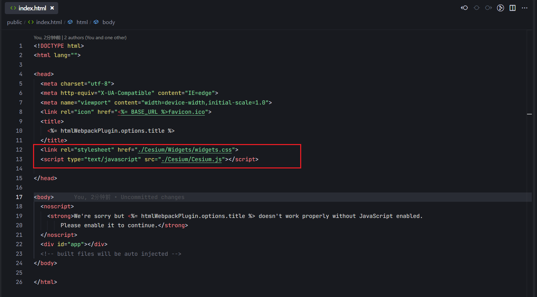The width and height of the screenshot is (537, 297).
Task: Open the next revision with the right-arrow commit icon
Action: [x=488, y=8]
